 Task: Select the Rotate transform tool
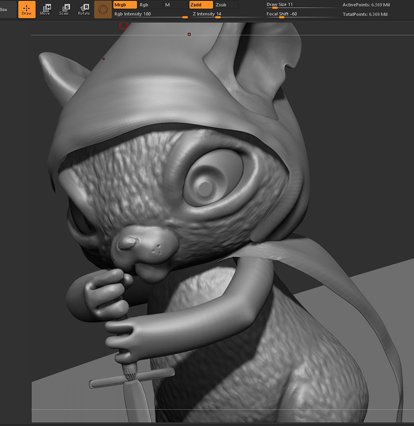coord(84,9)
